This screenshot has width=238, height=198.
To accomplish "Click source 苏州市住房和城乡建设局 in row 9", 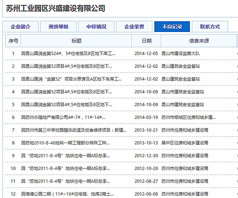I will 185,156.
